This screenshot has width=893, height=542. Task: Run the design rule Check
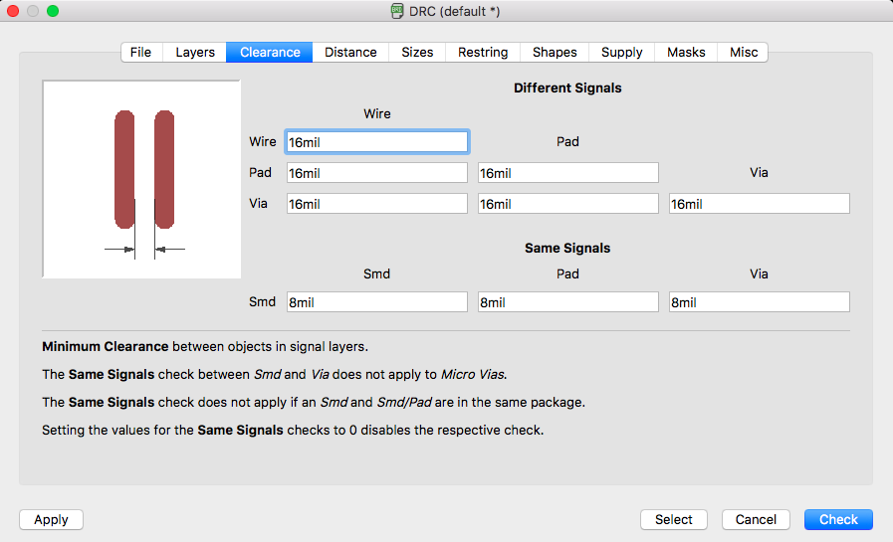[x=838, y=520]
